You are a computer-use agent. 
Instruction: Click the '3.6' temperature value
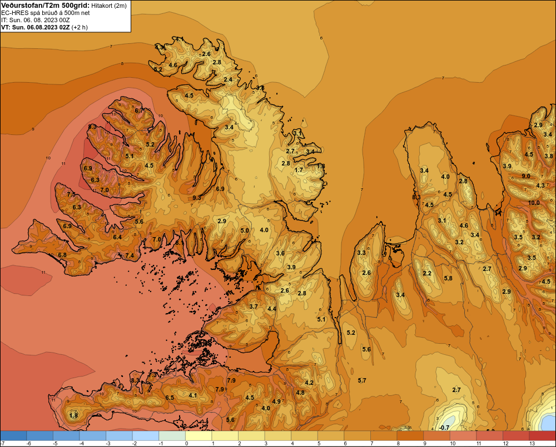[x=280, y=253]
